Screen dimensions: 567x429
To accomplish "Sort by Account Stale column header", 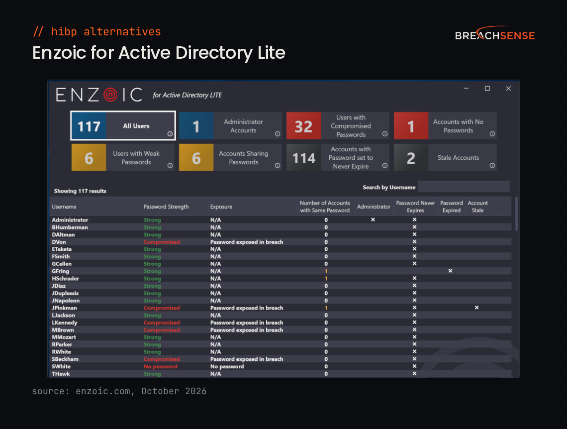I will coord(477,207).
